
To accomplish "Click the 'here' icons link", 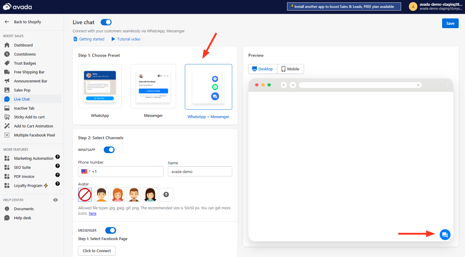I will [x=93, y=214].
